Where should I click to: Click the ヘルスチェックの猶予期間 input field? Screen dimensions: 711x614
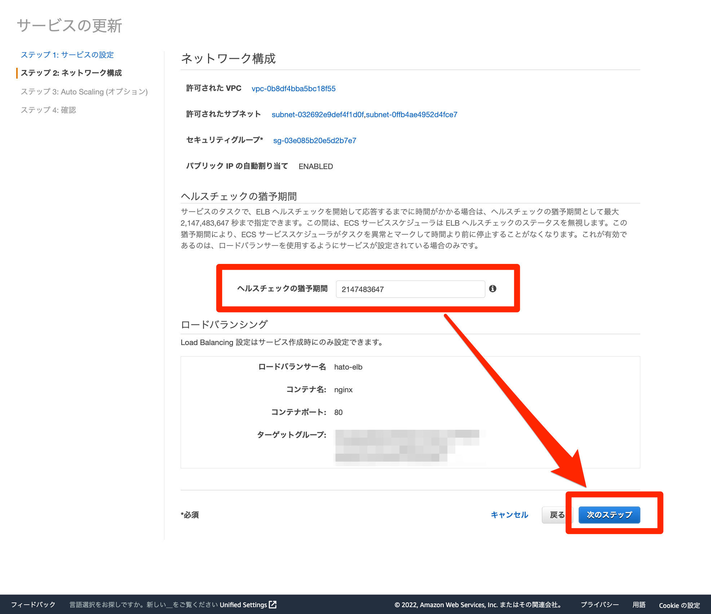click(x=410, y=289)
